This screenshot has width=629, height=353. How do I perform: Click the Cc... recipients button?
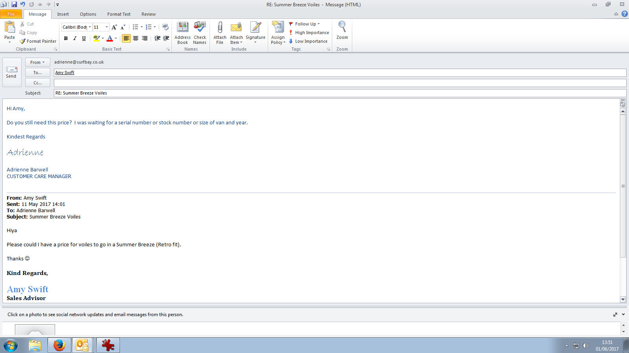click(38, 83)
